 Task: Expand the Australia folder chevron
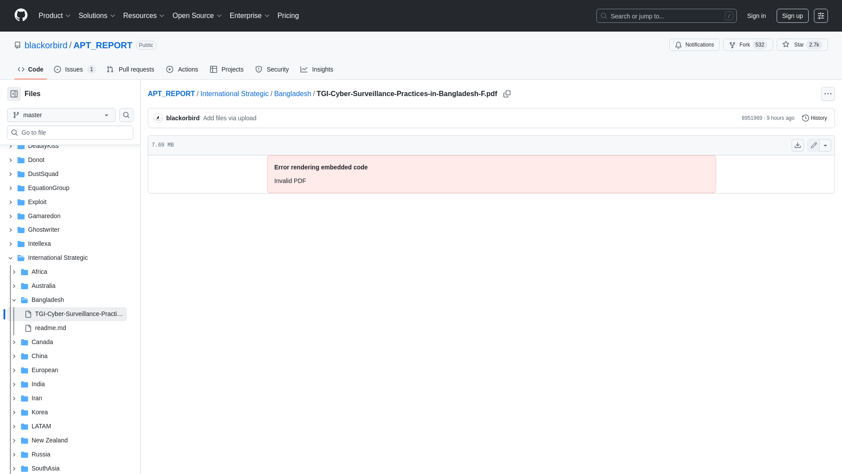[x=14, y=286]
